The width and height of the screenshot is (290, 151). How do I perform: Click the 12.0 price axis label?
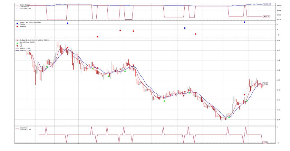pos(278,100)
